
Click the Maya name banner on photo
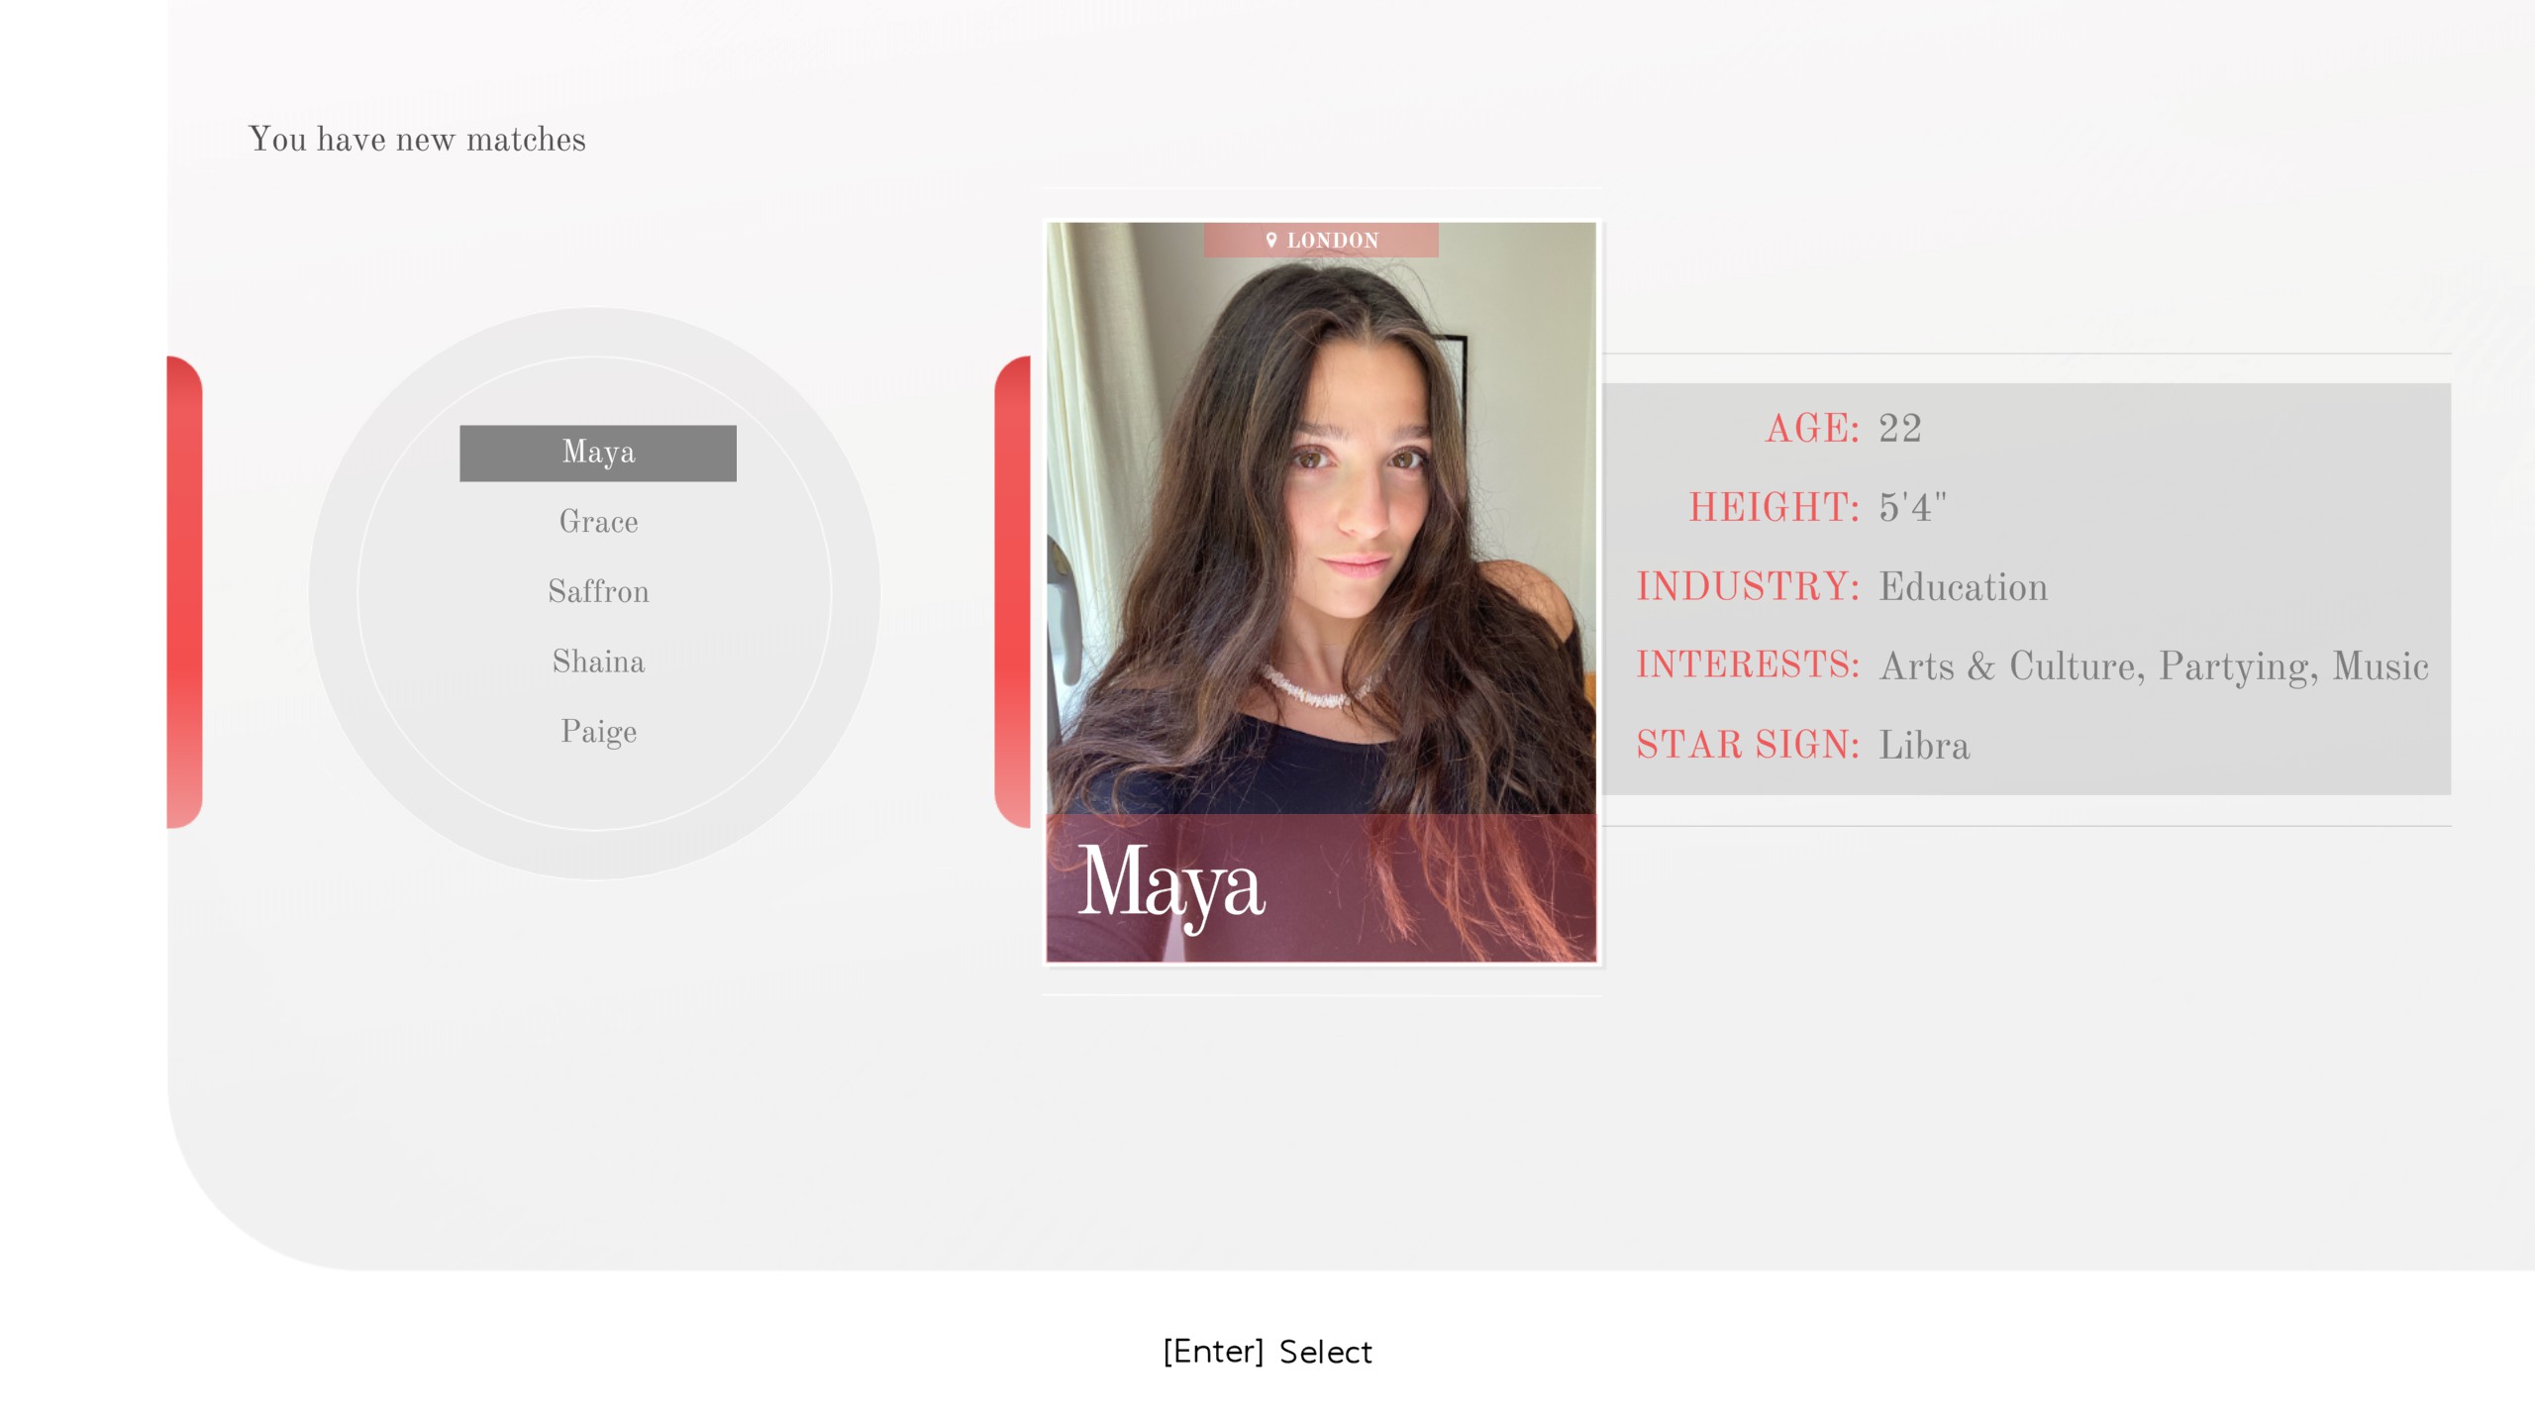coord(1321,887)
